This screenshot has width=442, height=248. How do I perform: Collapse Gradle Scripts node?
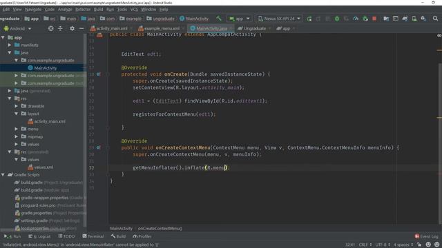(3, 174)
